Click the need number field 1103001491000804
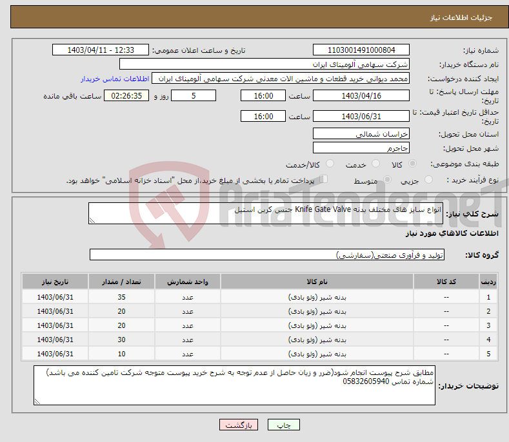This screenshot has width=509, height=442. (x=361, y=50)
